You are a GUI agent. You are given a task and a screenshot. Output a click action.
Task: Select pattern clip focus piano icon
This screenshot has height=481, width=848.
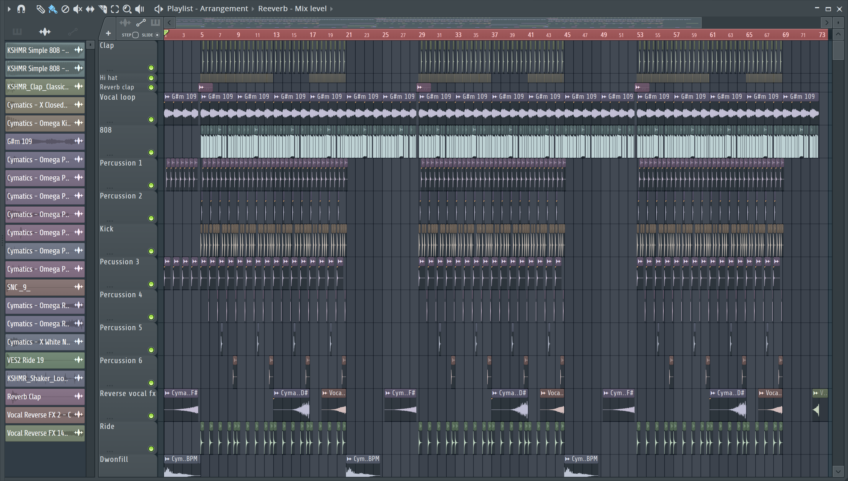point(155,23)
